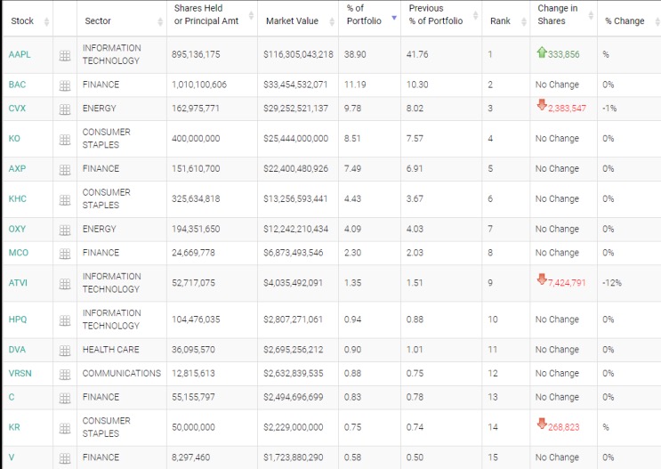Select the HEALTH CARE sector cell
661x469 pixels.
pyautogui.click(x=111, y=349)
